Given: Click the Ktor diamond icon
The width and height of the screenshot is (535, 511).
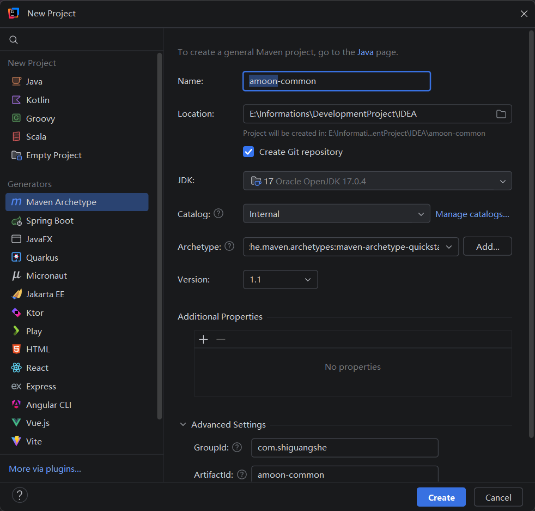Looking at the screenshot, I should point(16,312).
